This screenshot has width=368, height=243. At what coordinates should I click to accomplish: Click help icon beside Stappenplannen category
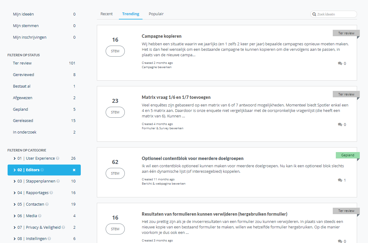coord(58,181)
